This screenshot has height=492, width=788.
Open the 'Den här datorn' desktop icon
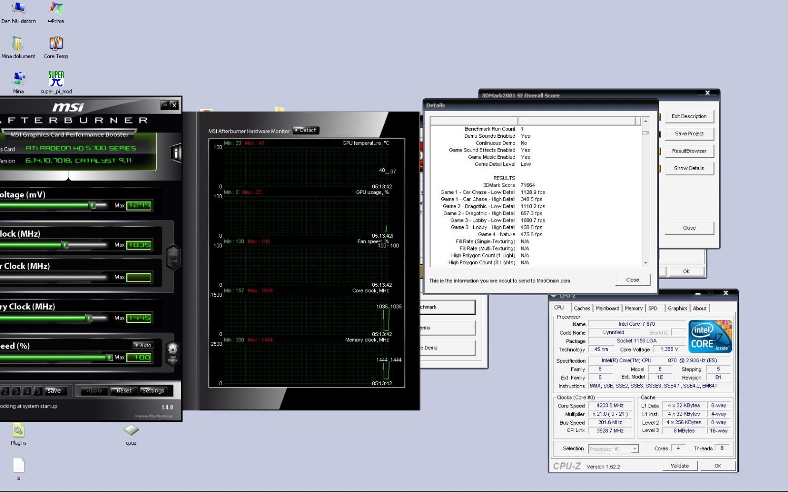tap(18, 13)
